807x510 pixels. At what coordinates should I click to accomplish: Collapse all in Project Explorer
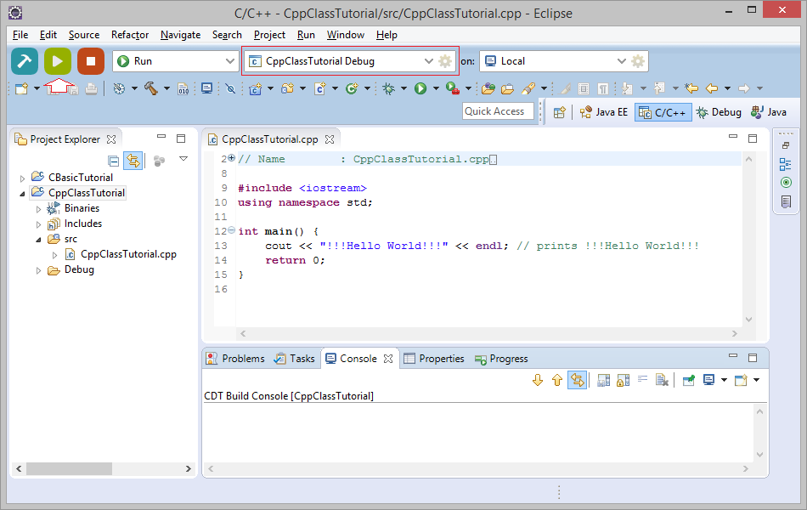(x=114, y=161)
